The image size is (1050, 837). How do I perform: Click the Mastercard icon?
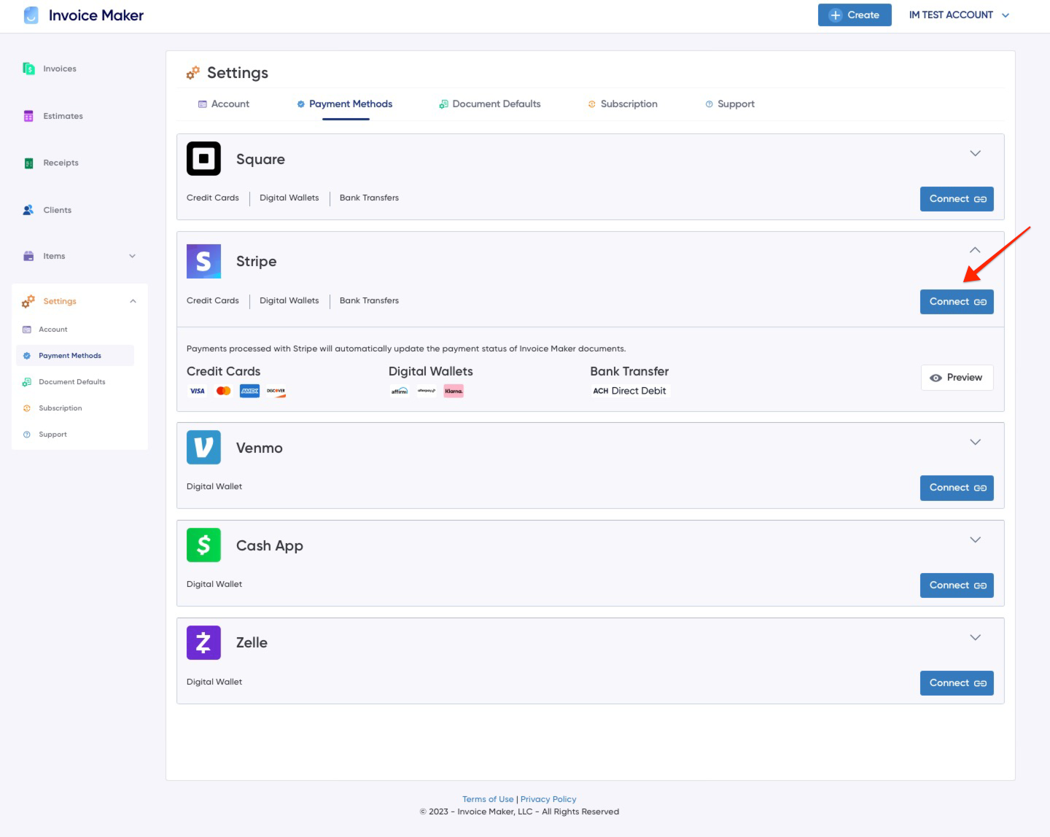click(x=224, y=391)
